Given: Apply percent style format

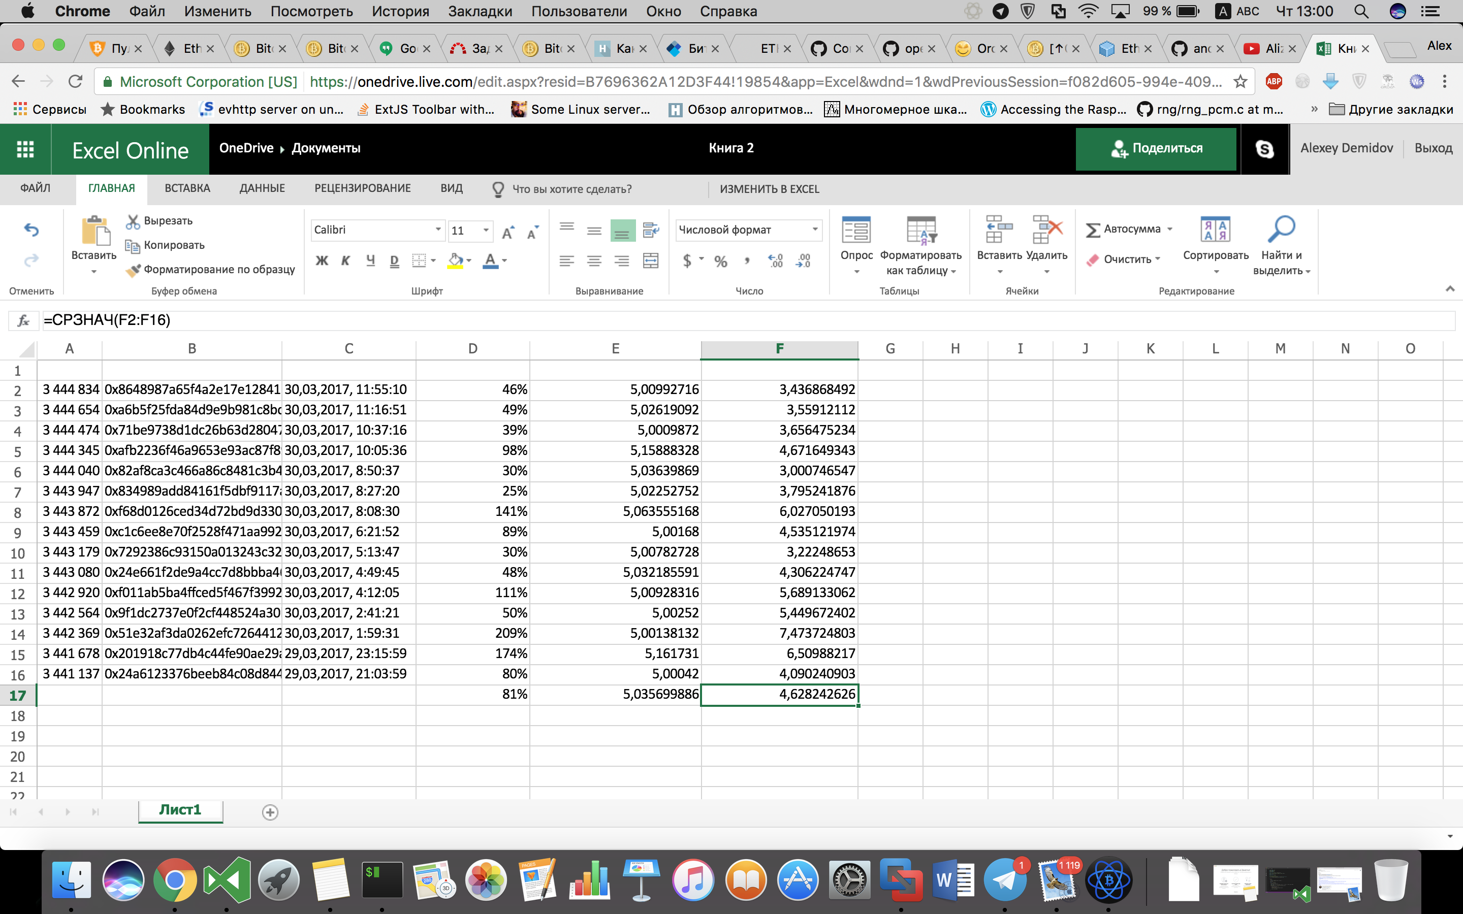Looking at the screenshot, I should click(x=721, y=261).
